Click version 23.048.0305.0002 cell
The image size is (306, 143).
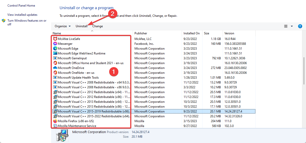click(x=235, y=68)
